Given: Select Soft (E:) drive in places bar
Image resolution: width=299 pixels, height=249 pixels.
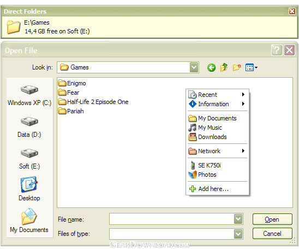Looking at the screenshot, I should 29,159.
